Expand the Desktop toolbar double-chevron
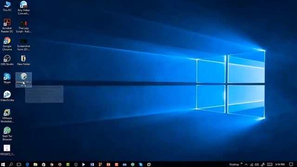 pos(241,163)
